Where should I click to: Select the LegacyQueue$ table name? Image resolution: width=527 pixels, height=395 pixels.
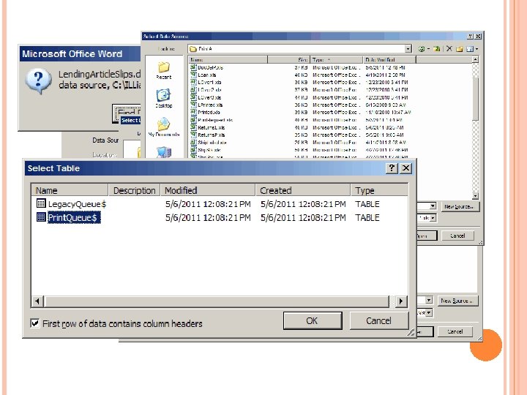77,204
